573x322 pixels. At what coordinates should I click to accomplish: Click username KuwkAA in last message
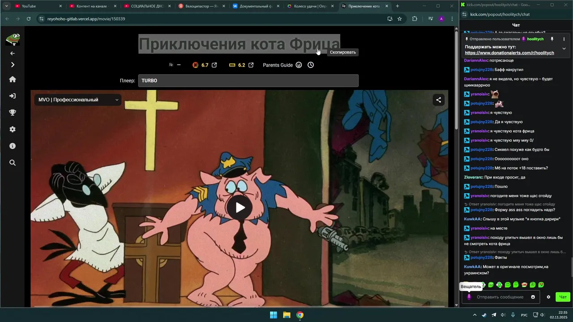point(472,267)
